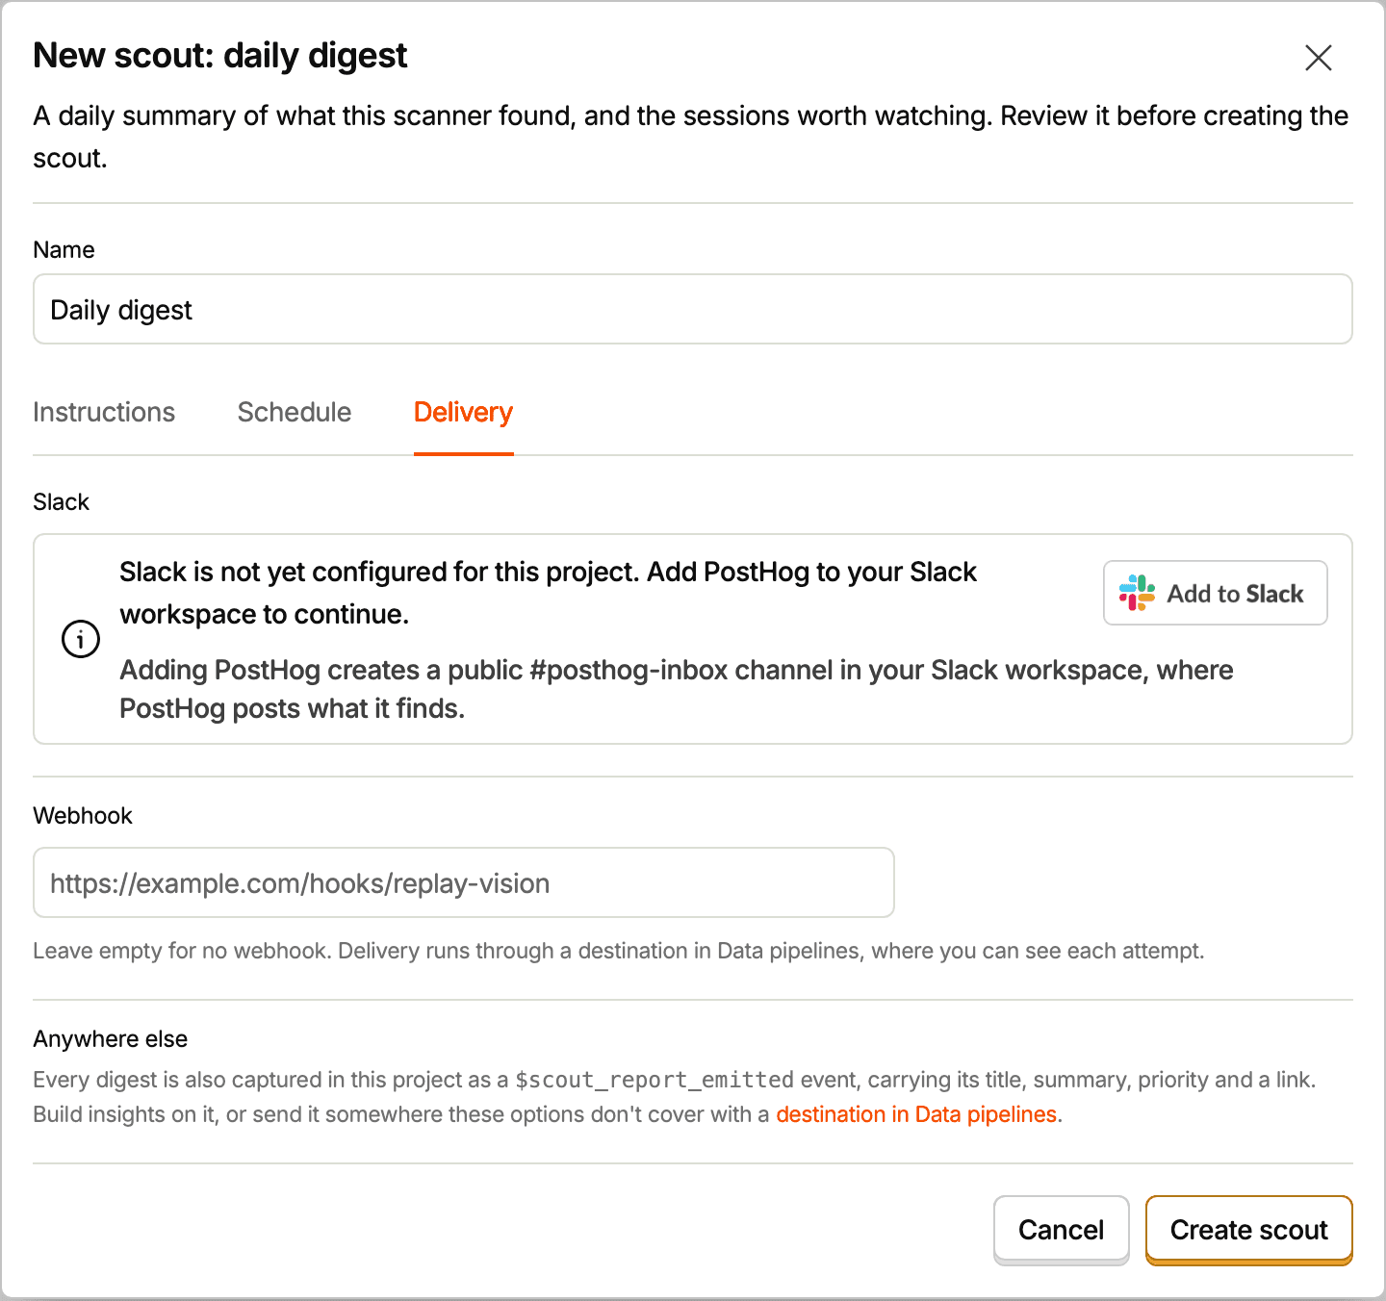Click the 'A daily summary' description text
Viewport: 1386px width, 1301px height.
[x=690, y=137]
